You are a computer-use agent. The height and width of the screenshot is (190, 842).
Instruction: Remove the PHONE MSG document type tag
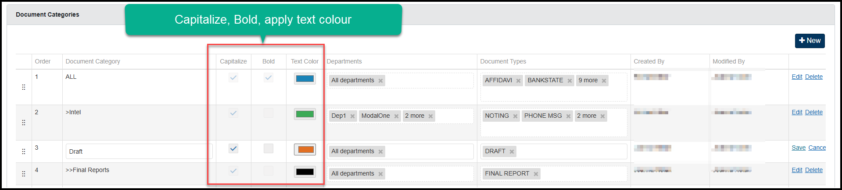[x=568, y=116]
